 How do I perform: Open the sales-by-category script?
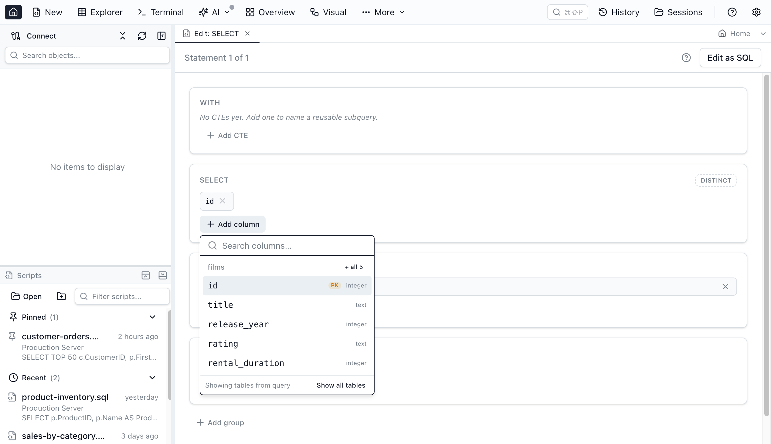click(x=83, y=436)
